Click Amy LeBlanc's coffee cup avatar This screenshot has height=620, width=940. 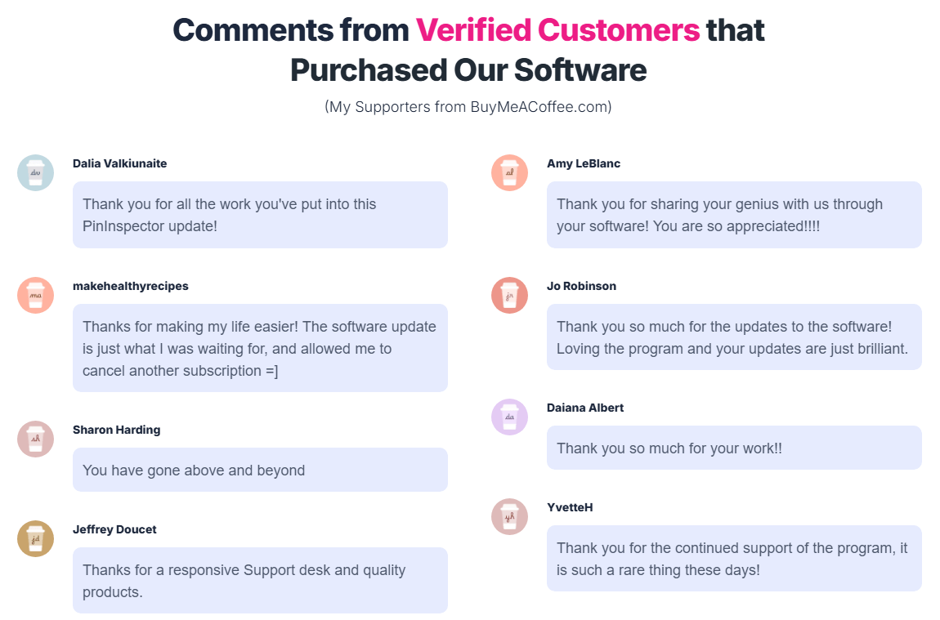coord(509,172)
